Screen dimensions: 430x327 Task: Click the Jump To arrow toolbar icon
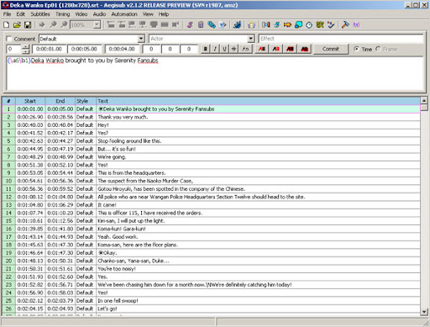[x=42, y=25]
